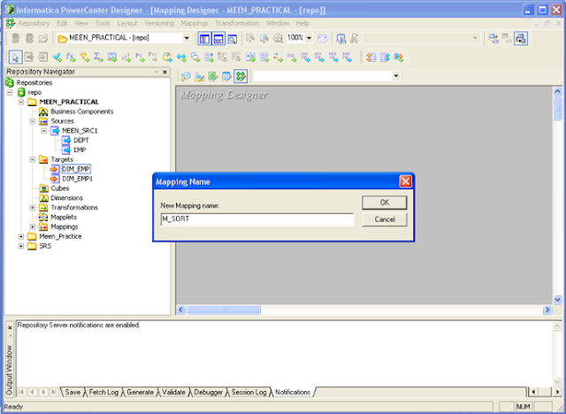Click the open folder toolbar icon
566x414 pixels.
43,38
